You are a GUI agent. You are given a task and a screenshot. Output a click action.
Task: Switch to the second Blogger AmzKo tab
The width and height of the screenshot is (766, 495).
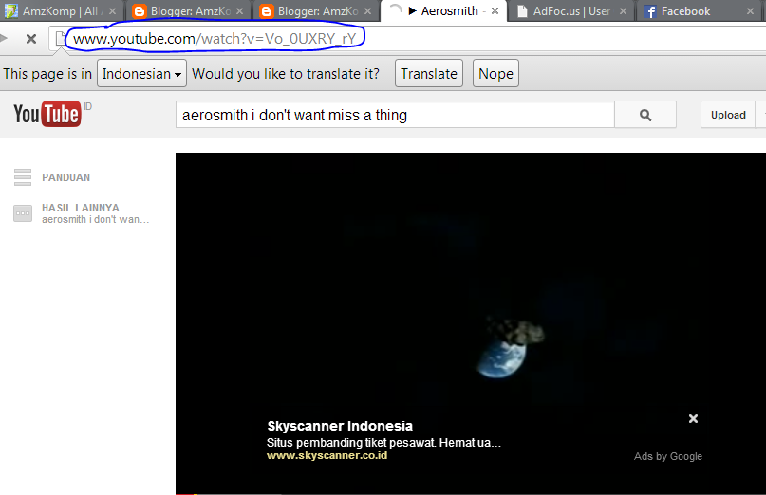click(x=316, y=11)
